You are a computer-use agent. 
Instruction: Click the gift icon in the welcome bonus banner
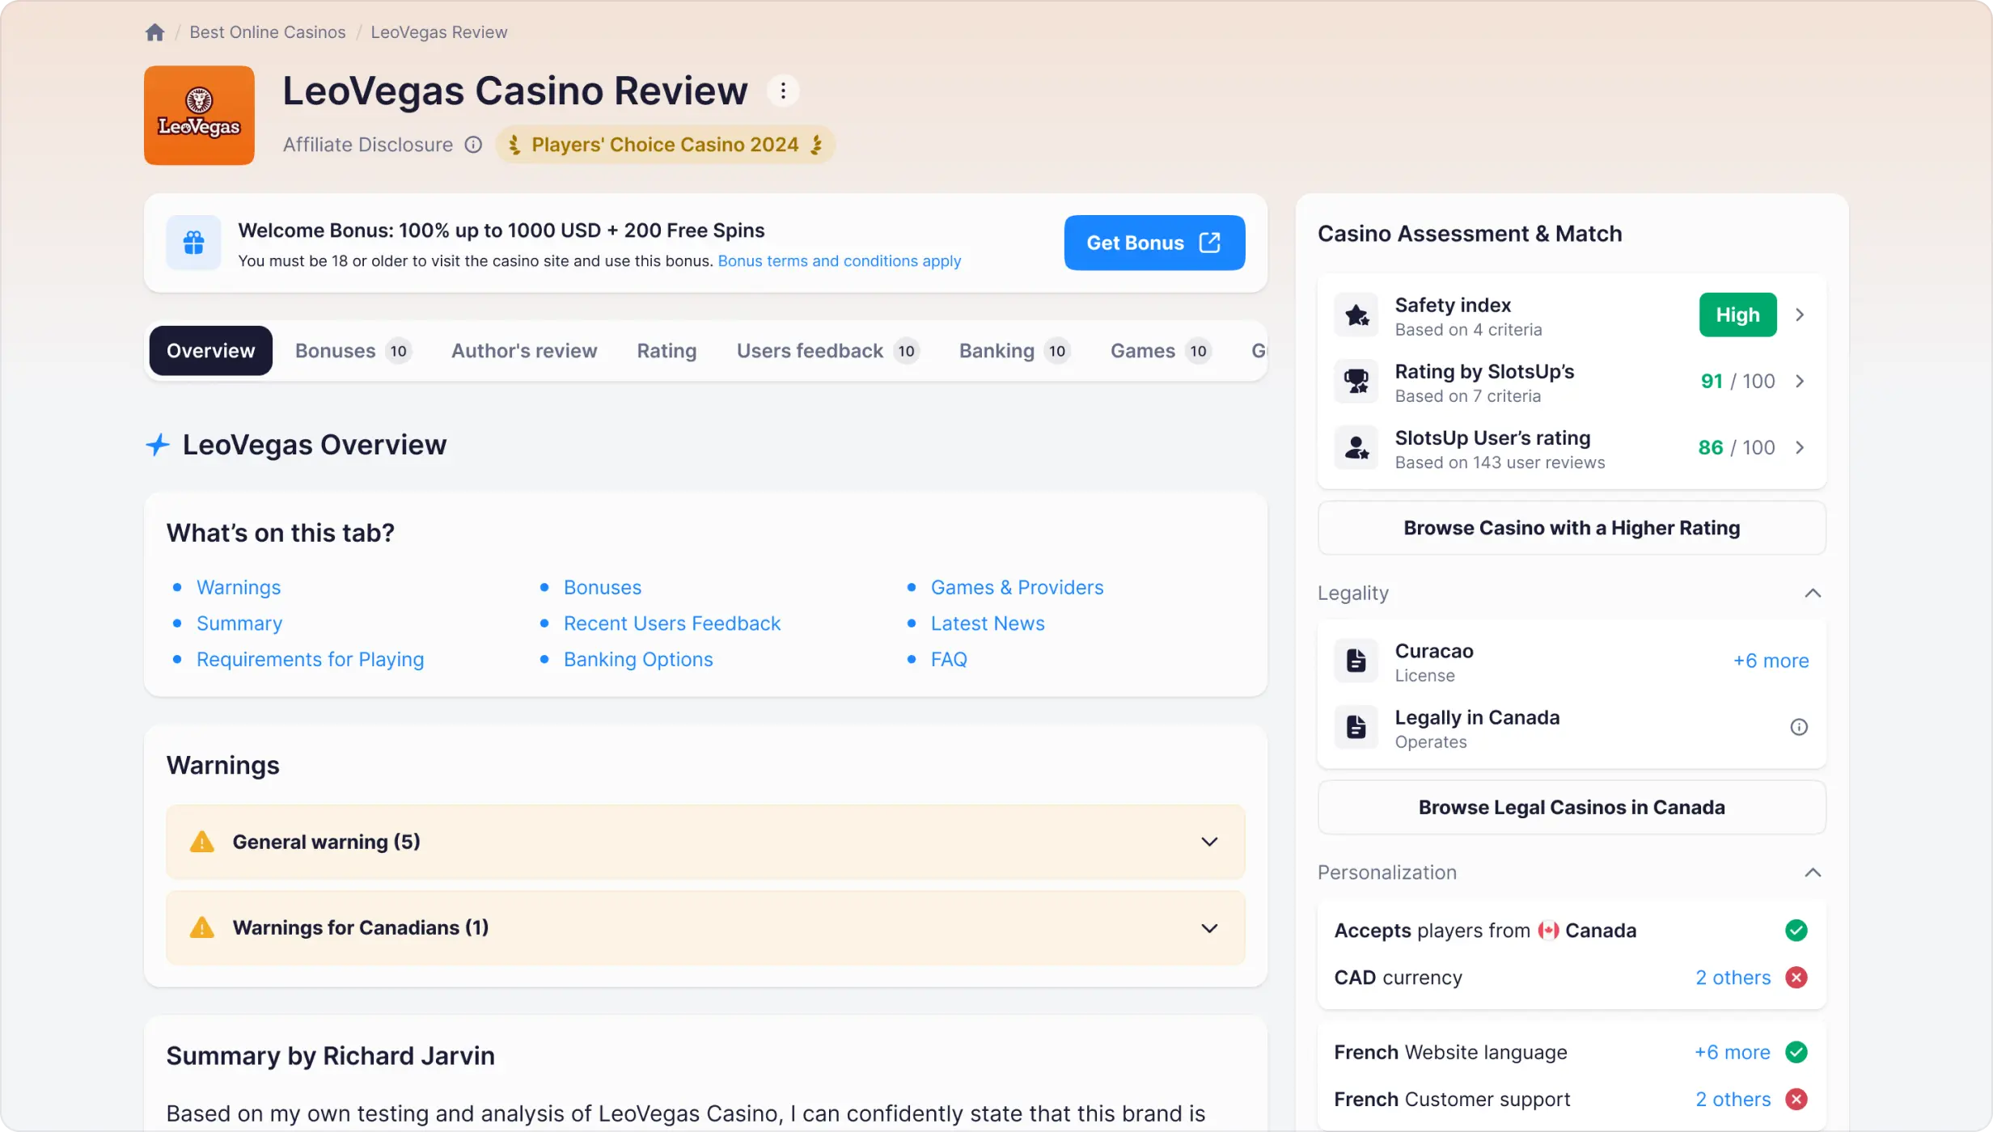pyautogui.click(x=193, y=242)
